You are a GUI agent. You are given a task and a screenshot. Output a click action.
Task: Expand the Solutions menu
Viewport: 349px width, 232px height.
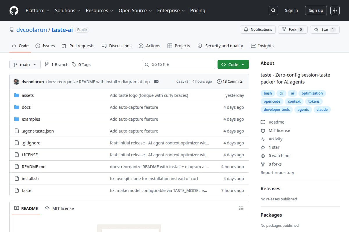pos(67,10)
